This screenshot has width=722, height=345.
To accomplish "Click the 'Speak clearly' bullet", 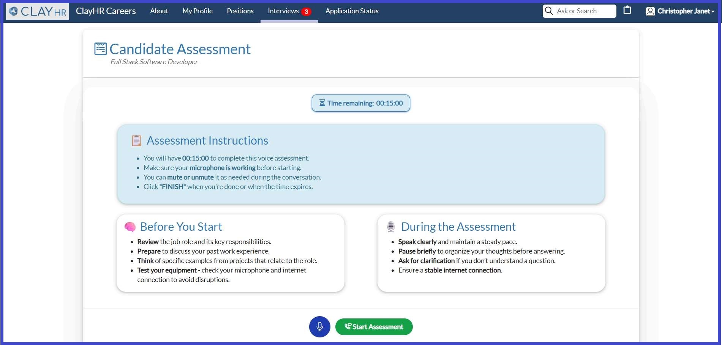I will tap(458, 242).
